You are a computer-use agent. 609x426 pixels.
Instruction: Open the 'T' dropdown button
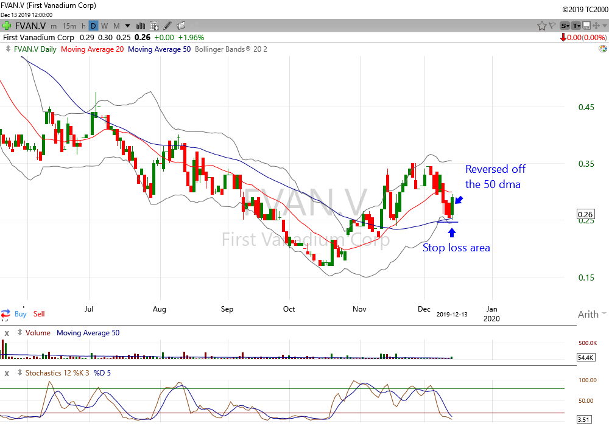pyautogui.click(x=576, y=26)
